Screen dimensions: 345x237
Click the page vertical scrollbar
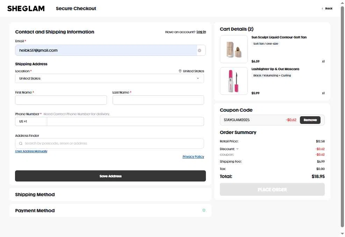coord(342,117)
